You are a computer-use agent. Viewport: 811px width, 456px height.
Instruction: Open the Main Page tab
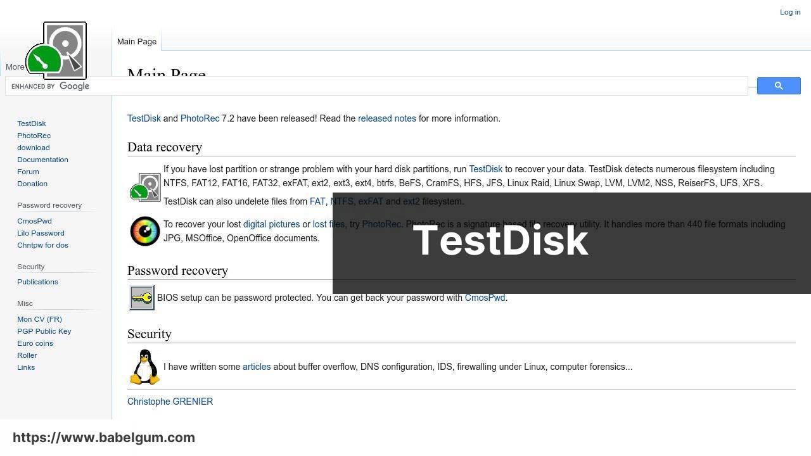[x=137, y=41]
